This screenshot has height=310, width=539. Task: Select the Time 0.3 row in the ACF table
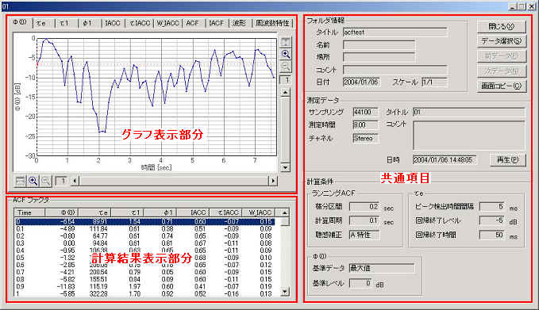coord(144,243)
